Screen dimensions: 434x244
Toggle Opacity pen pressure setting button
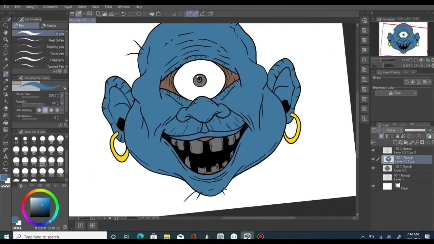point(62,103)
